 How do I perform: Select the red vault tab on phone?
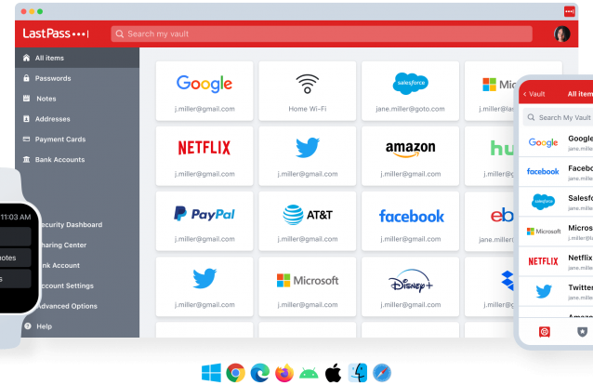tap(545, 332)
